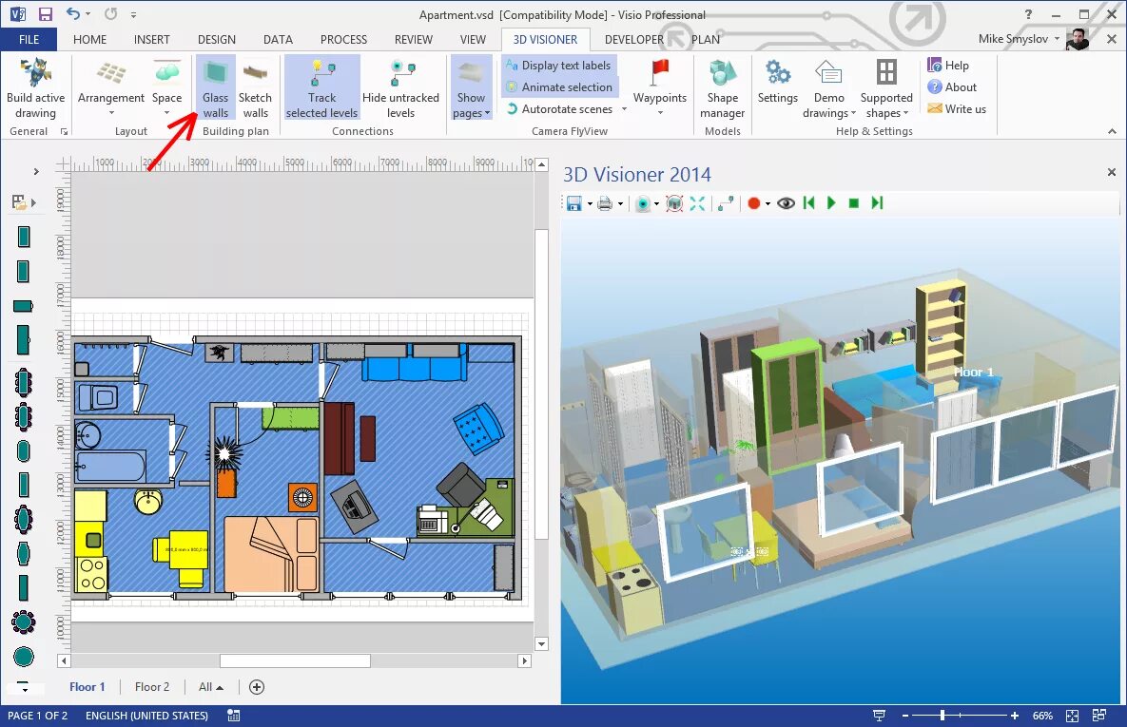Toggle the eye preview icon

pos(786,204)
